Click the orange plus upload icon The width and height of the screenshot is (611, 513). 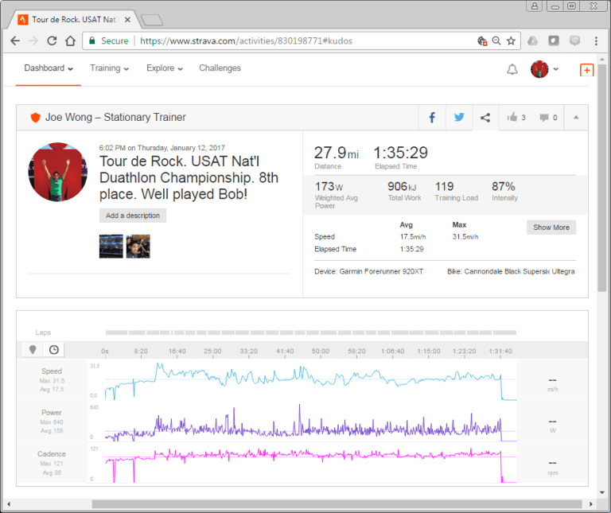[x=586, y=70]
